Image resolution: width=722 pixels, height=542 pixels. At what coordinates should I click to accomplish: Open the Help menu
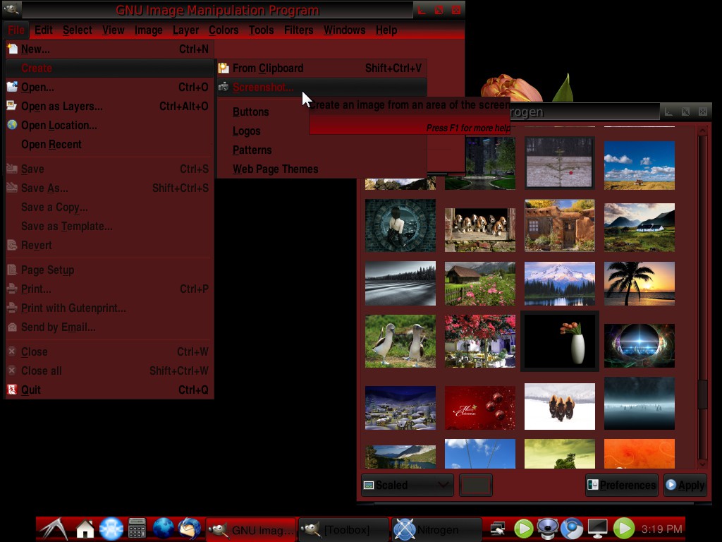pyautogui.click(x=386, y=30)
